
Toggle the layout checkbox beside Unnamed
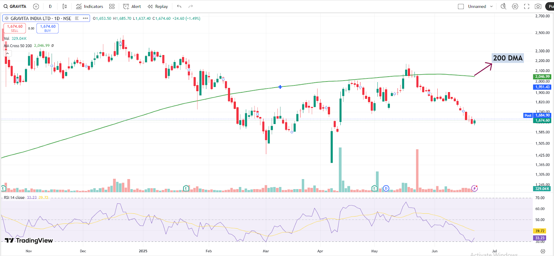tap(461, 6)
